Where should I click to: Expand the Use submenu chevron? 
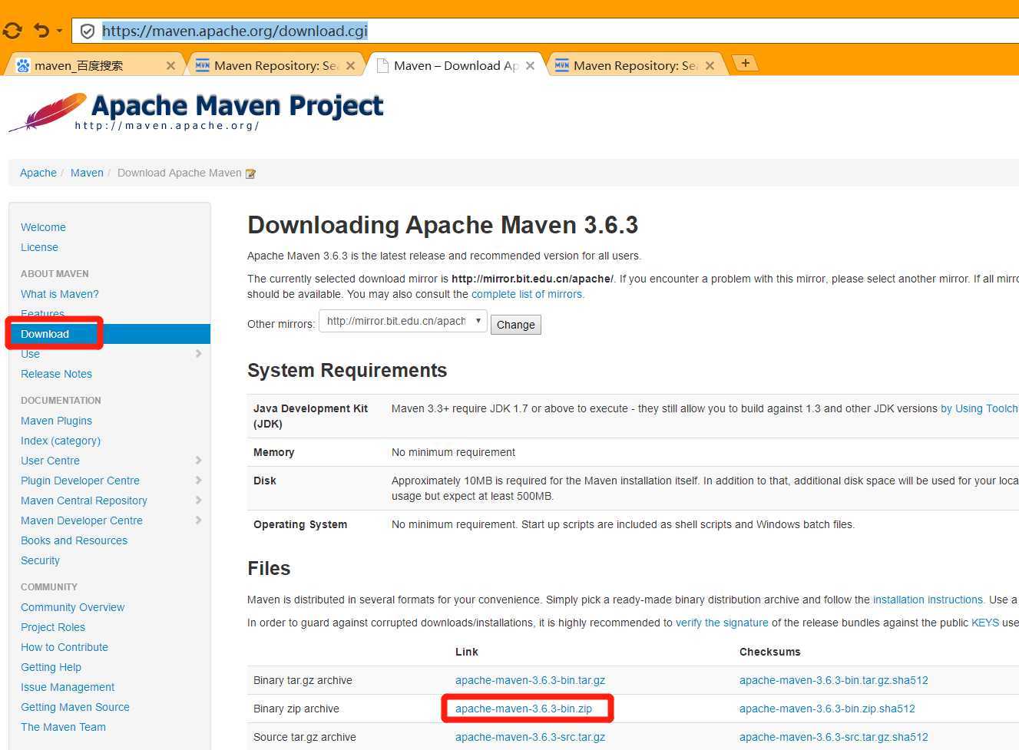click(x=198, y=354)
